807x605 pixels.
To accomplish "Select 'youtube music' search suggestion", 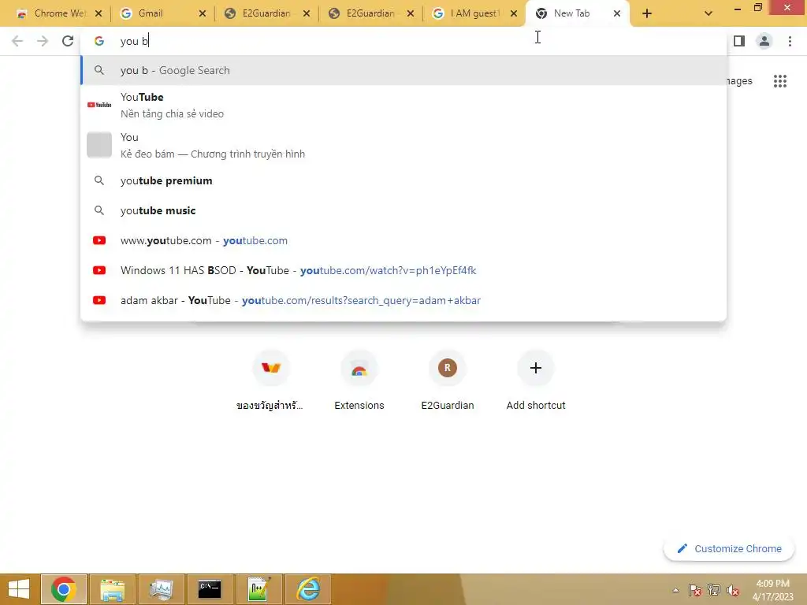I will (403, 210).
